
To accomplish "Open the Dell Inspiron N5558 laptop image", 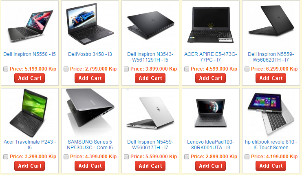I will coord(30,26).
